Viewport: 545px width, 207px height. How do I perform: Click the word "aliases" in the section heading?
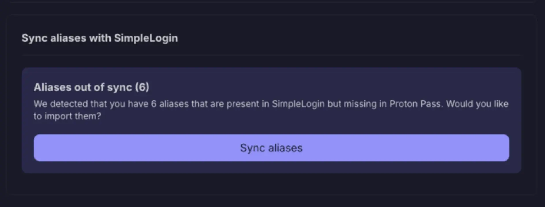pyautogui.click(x=68, y=38)
